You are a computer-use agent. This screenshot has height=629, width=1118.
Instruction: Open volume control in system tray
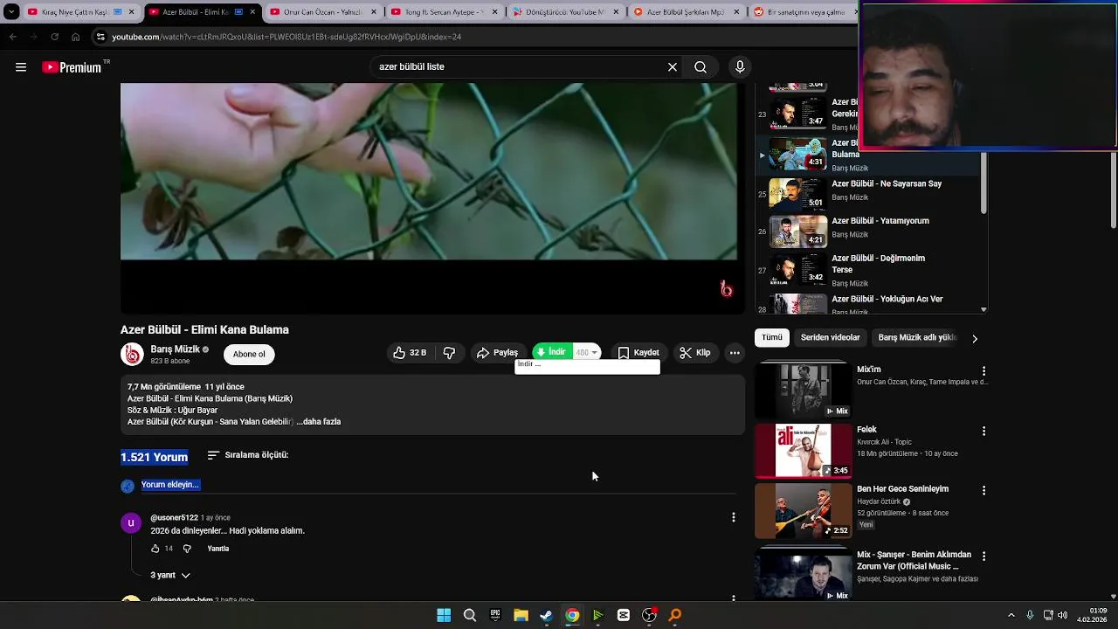1063,615
